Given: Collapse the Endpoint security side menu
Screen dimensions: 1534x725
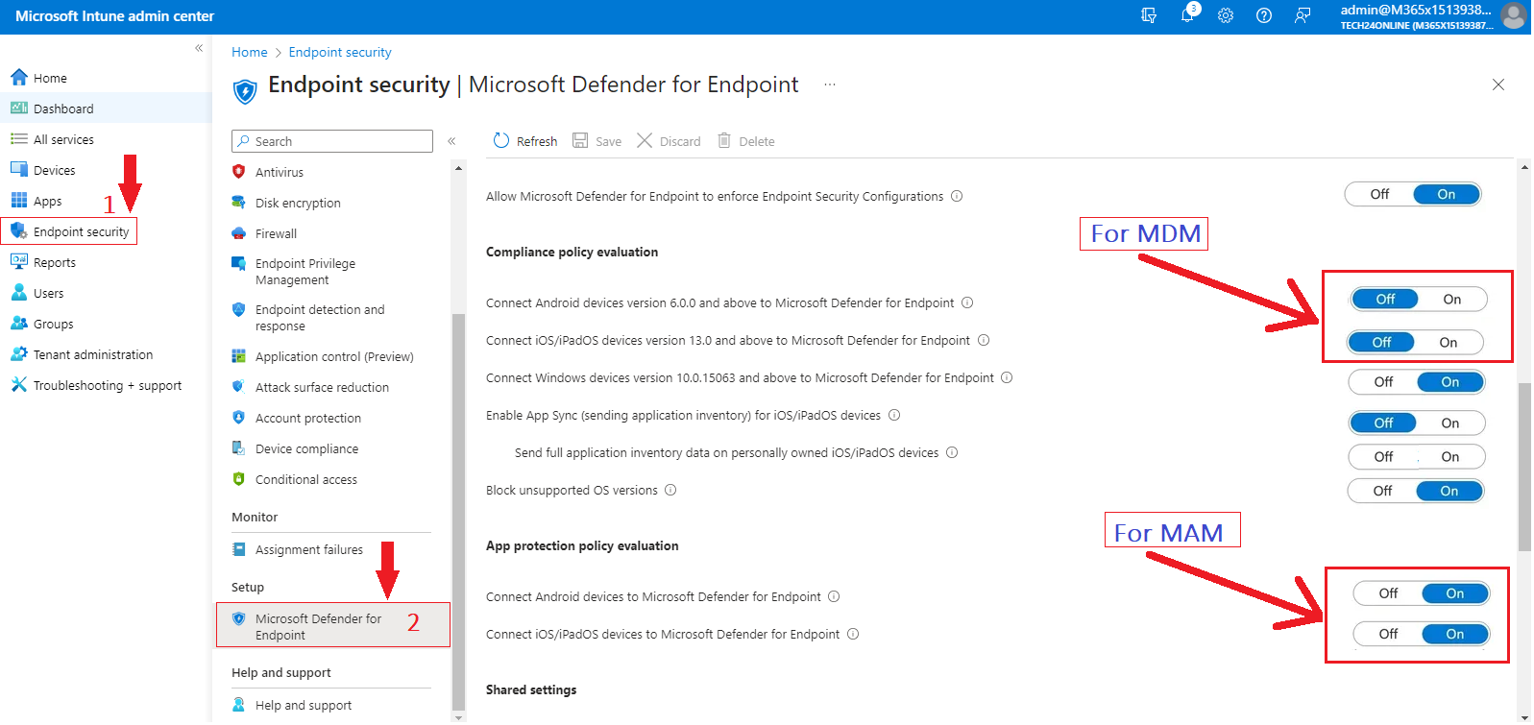Looking at the screenshot, I should [451, 141].
